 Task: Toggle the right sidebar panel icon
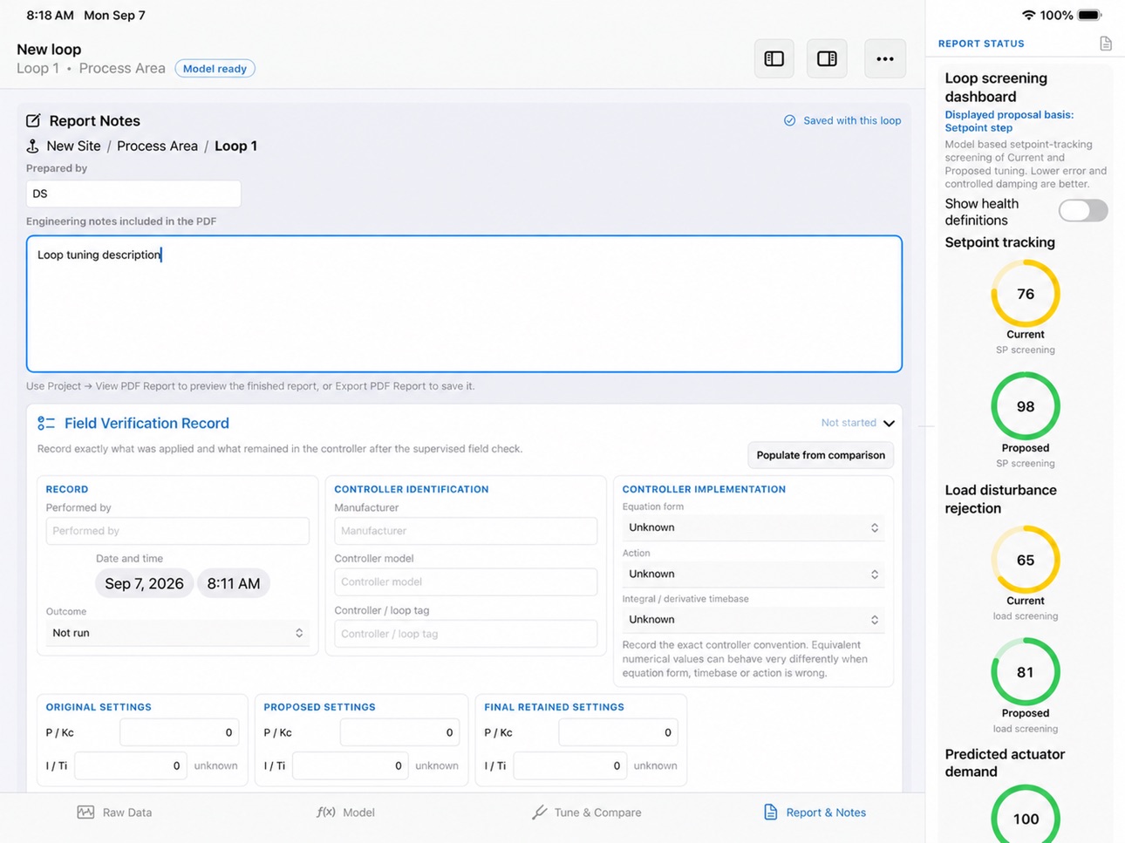click(x=827, y=58)
